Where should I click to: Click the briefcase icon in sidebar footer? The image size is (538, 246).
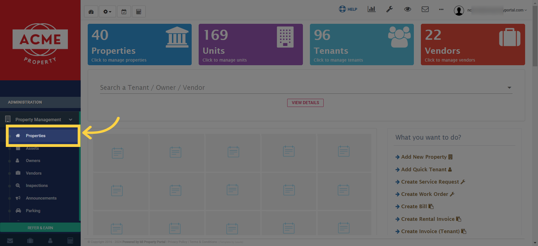coord(30,241)
